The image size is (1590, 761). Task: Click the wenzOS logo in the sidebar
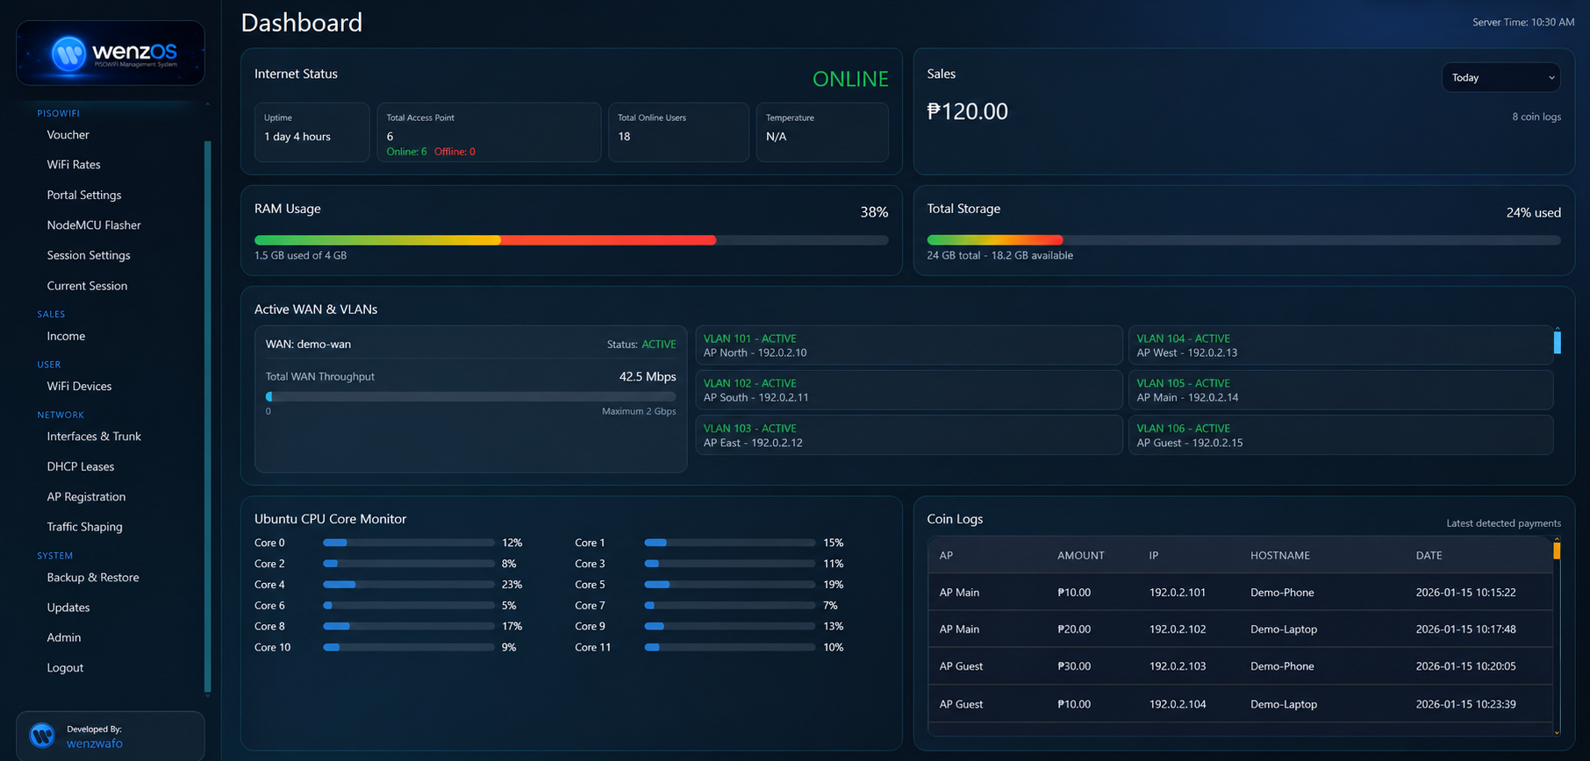pyautogui.click(x=111, y=53)
